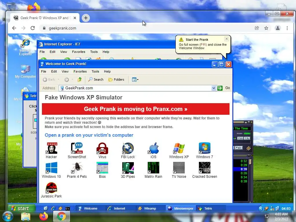Open the Edit menu in Welcome window
296x222 pixels.
tap(54, 71)
